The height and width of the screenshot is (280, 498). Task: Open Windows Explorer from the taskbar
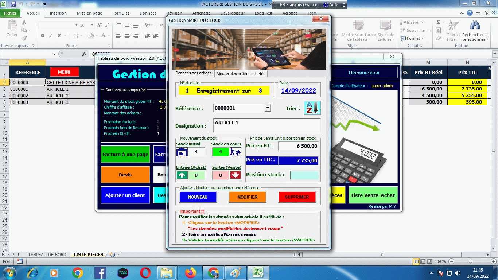coord(167,273)
